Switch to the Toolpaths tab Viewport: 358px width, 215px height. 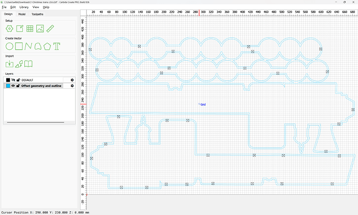37,14
